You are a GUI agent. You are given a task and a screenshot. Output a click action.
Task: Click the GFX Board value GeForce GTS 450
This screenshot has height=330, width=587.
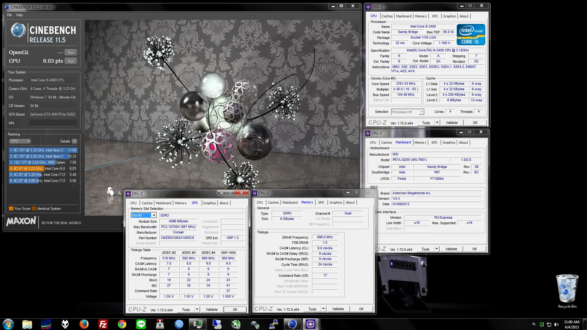(53, 114)
